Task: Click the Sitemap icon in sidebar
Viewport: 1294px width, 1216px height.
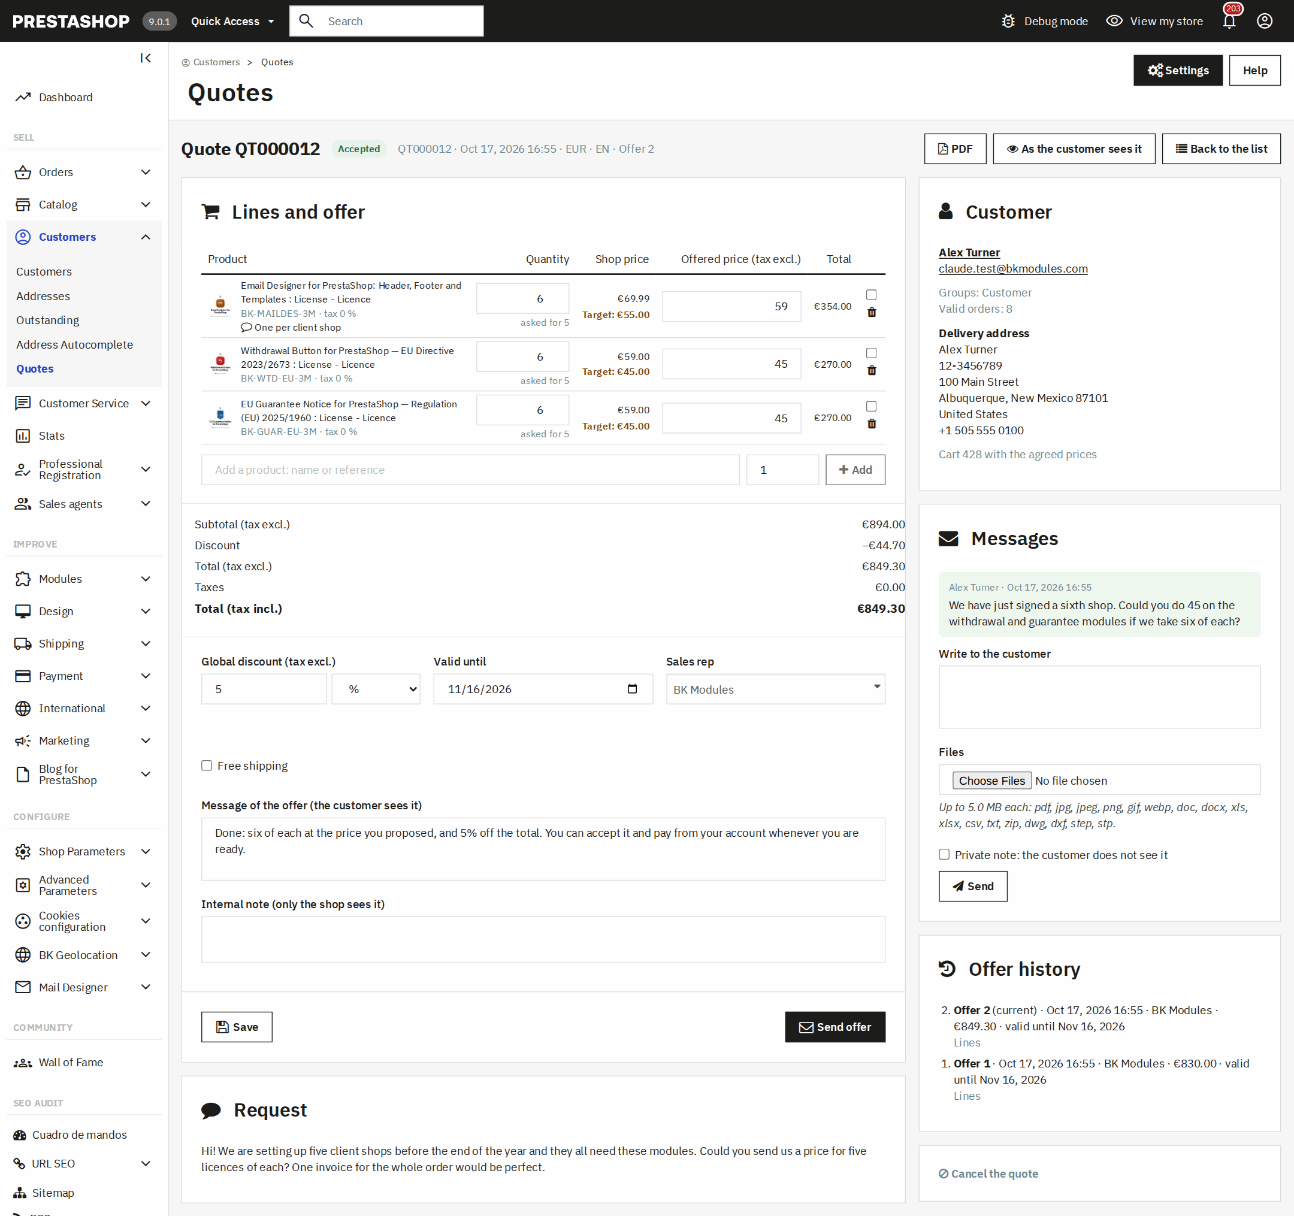Action: (x=20, y=1193)
